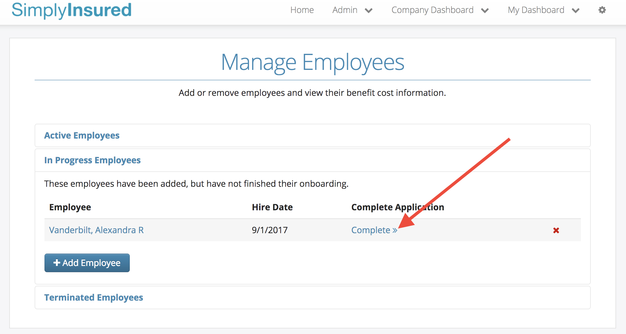This screenshot has height=334, width=626.
Task: Click the plus icon on Add Employee
Action: click(x=57, y=263)
